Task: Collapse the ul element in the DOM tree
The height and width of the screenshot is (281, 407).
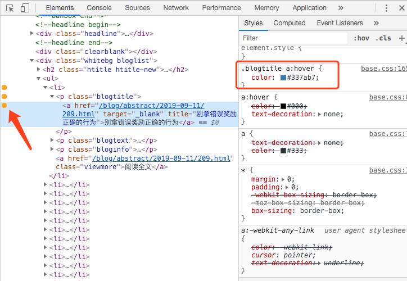Action: pyautogui.click(x=39, y=79)
